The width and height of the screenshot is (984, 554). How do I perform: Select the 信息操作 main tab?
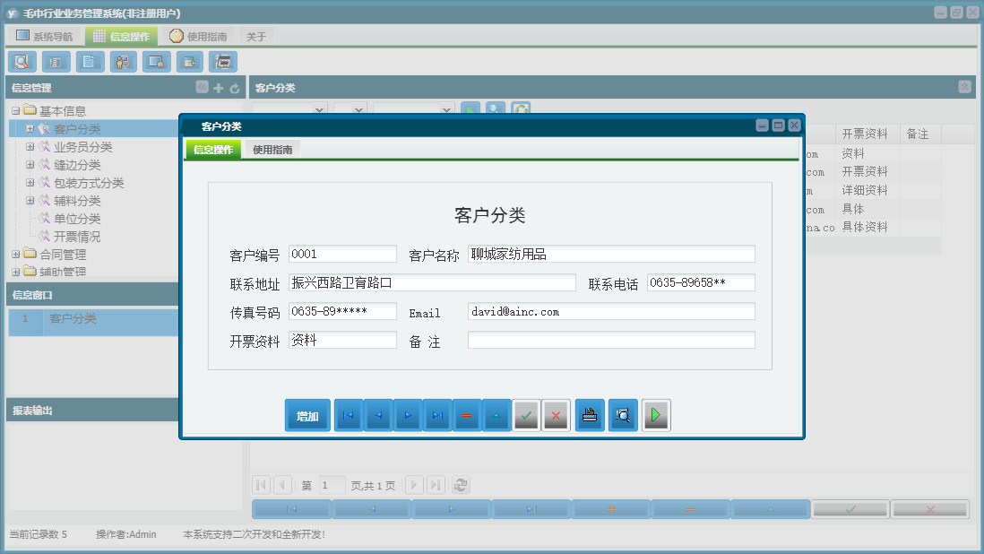click(x=122, y=37)
